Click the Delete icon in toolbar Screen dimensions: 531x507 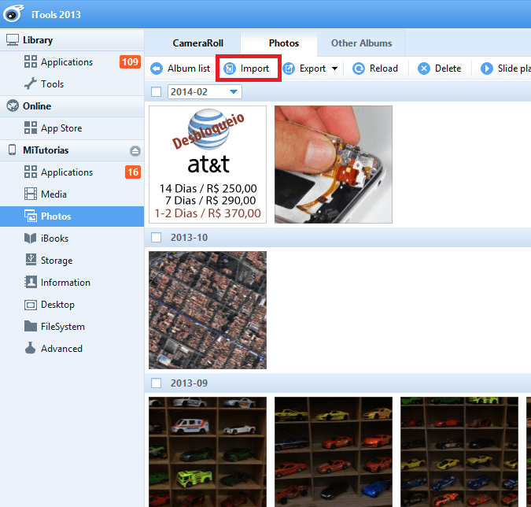(424, 68)
